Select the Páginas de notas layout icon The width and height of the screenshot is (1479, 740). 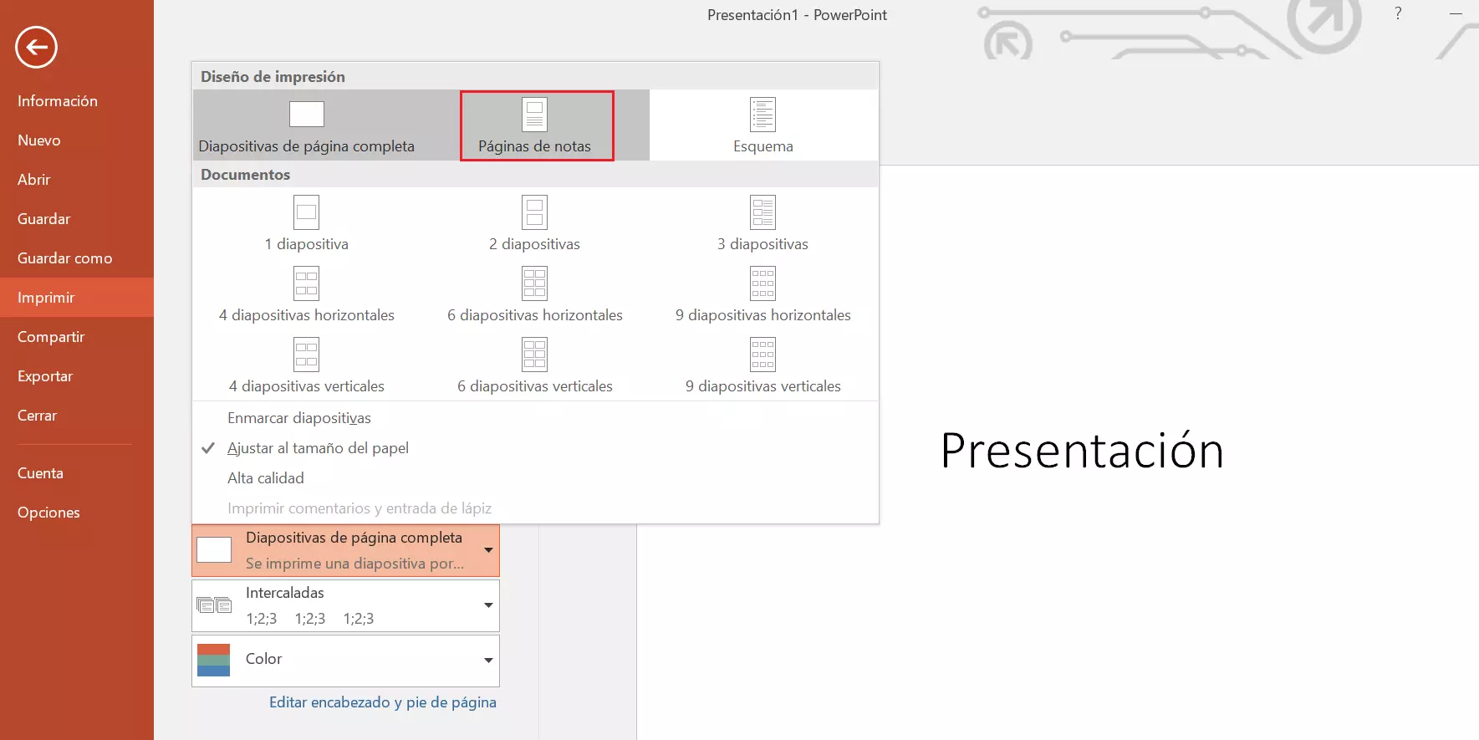(x=534, y=115)
